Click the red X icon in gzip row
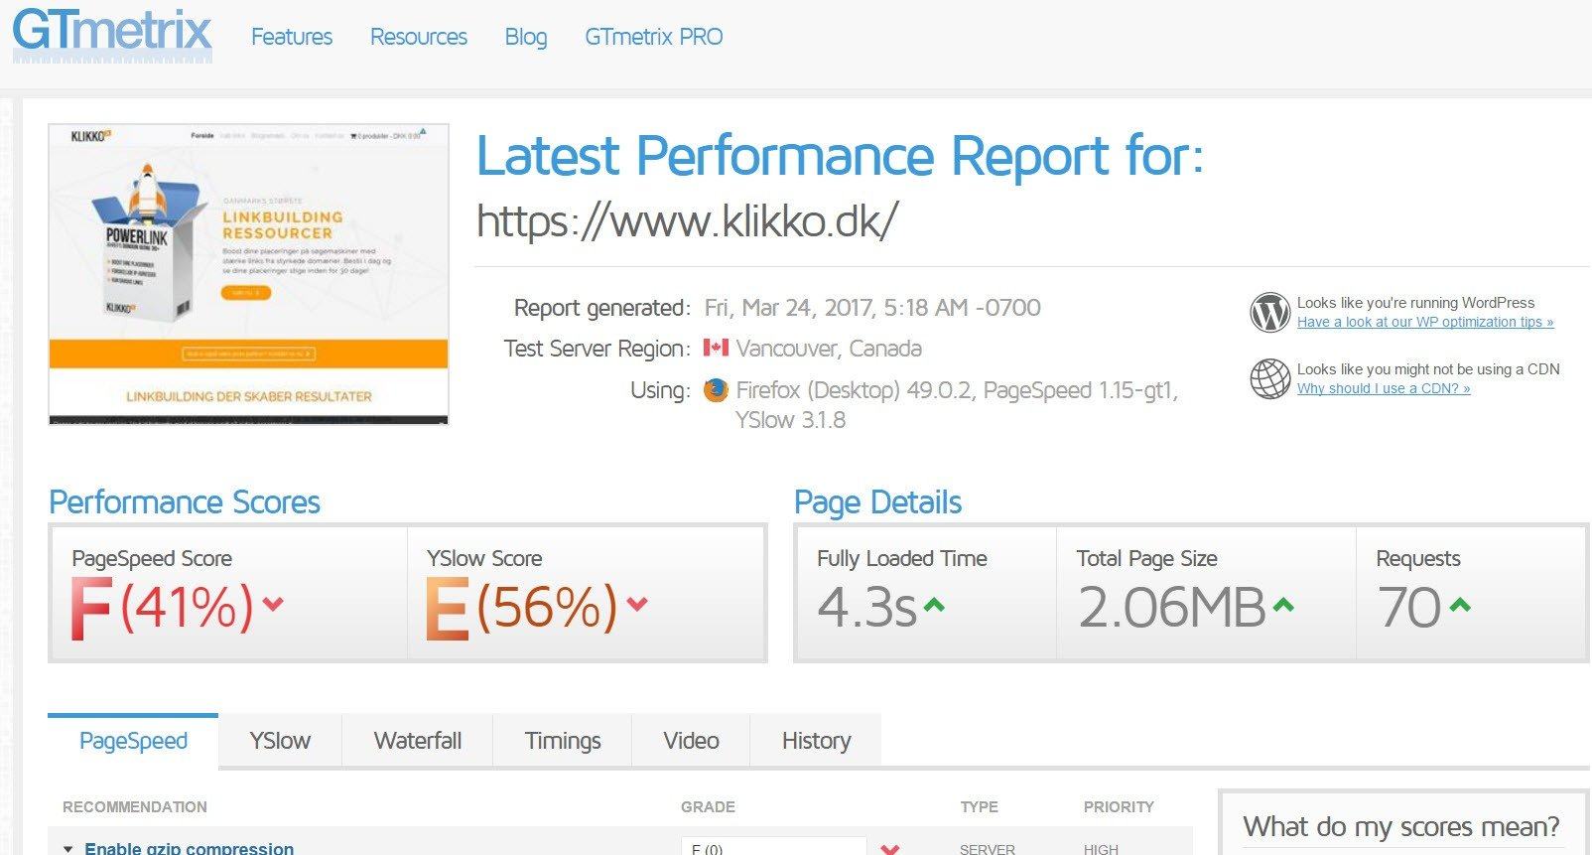 click(890, 849)
